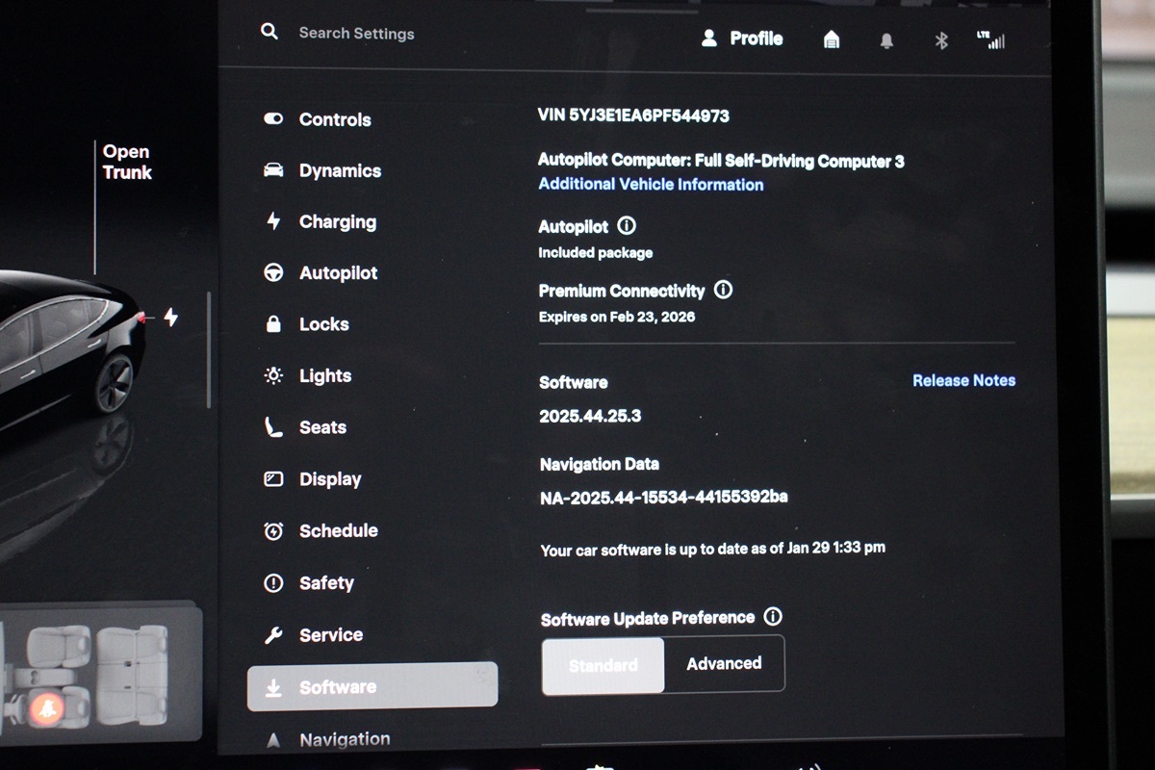
Task: Tap the Open Trunk label
Action: 127,162
